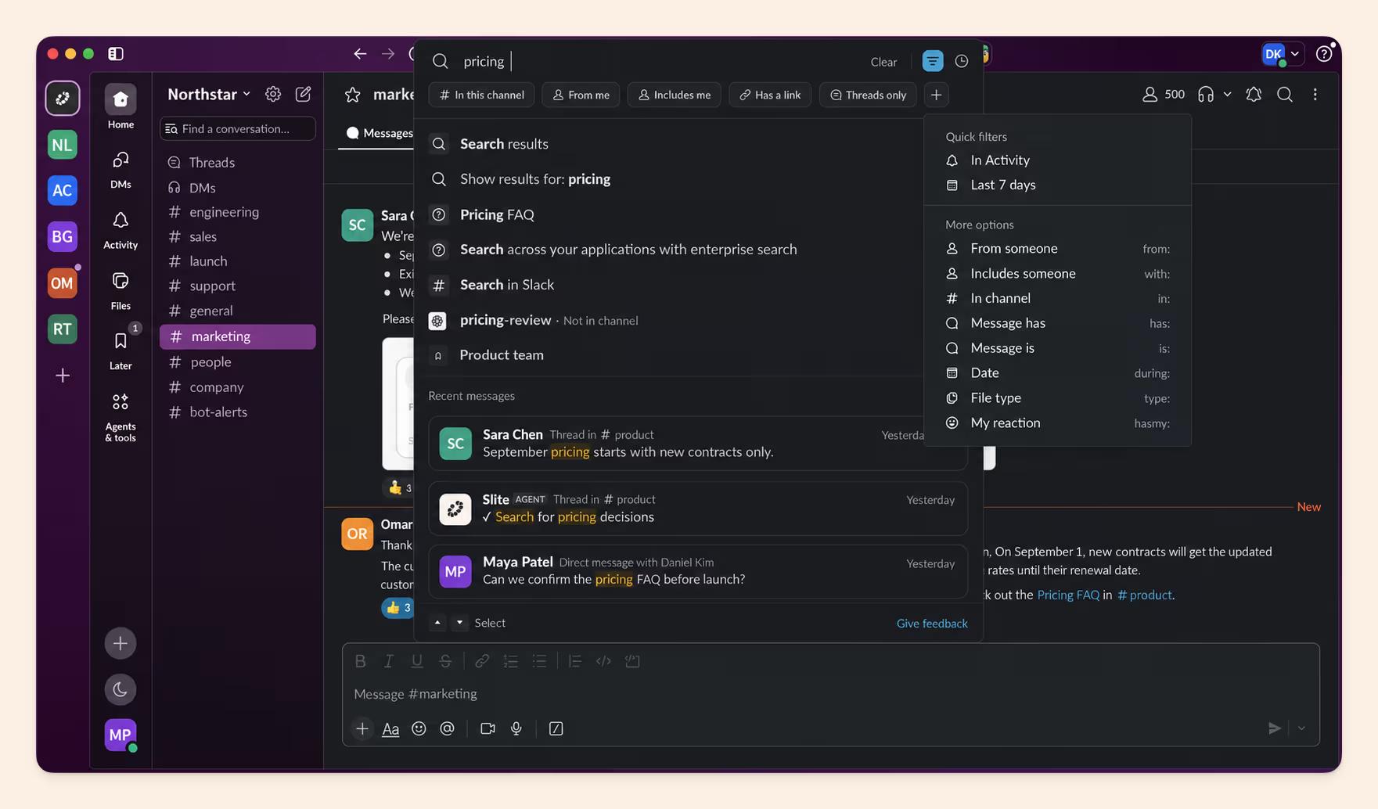The height and width of the screenshot is (809, 1378).
Task: Expand the Northstar workspace menu
Action: (x=209, y=94)
